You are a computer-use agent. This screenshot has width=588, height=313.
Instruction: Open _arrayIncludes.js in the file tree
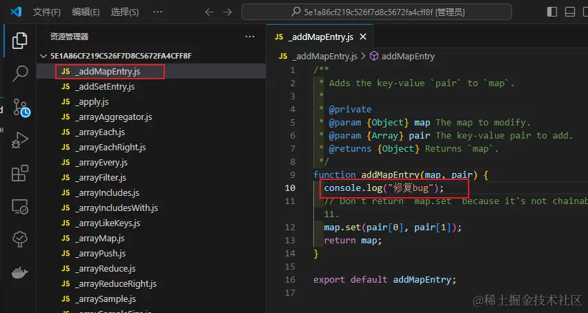(151, 192)
